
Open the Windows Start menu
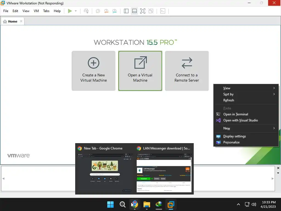110,204
